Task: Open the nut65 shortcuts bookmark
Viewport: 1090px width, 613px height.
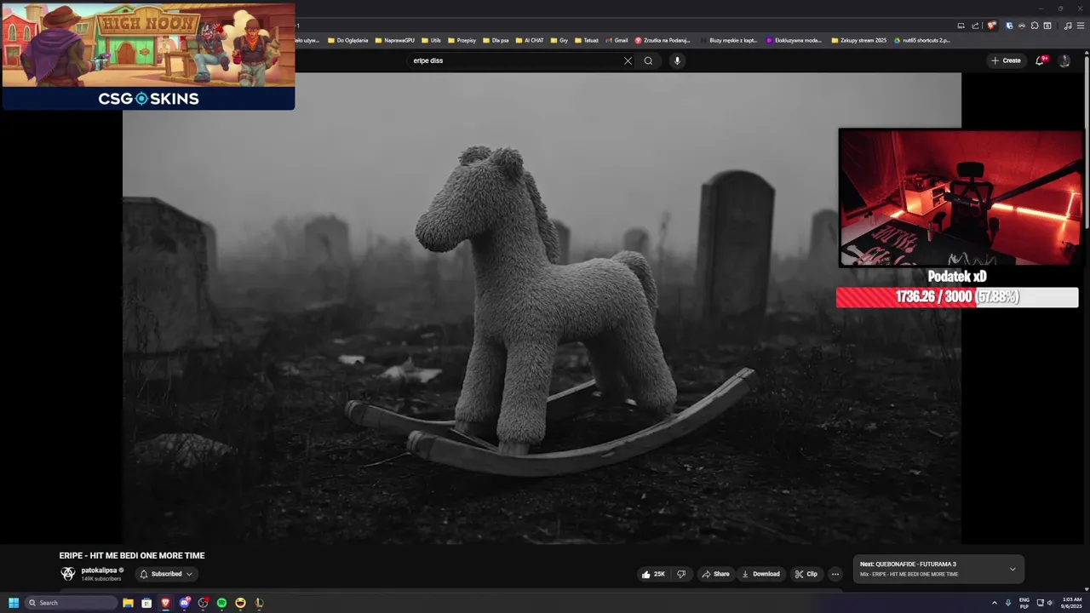Action: point(922,40)
